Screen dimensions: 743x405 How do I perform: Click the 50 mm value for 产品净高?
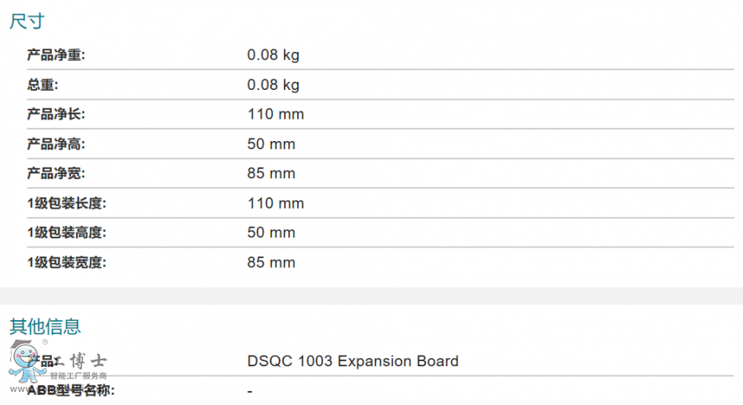[271, 144]
